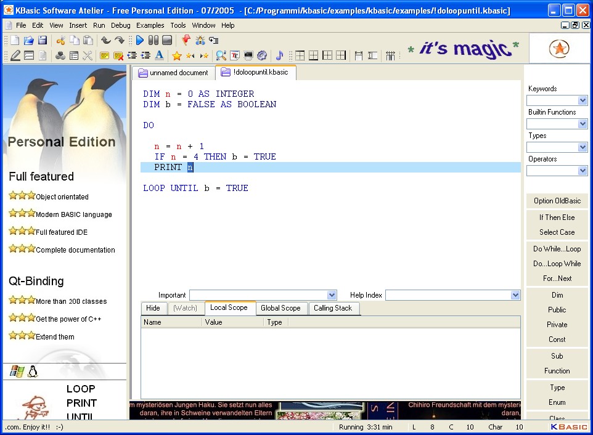The height and width of the screenshot is (435, 593).
Task: Insert a Select Case snippet
Action: click(557, 232)
